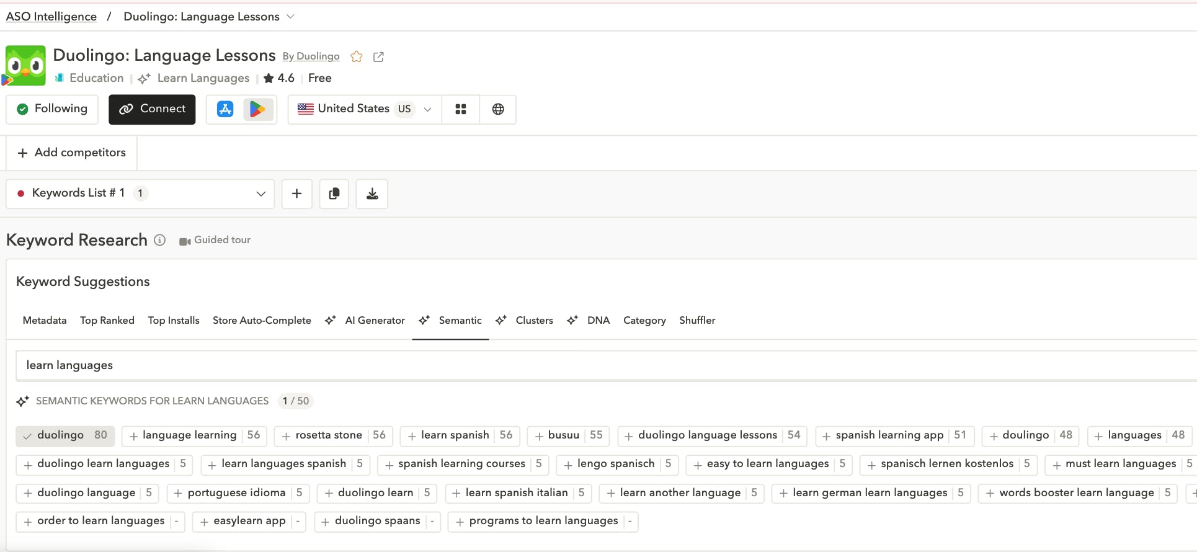
Task: Add keyword 'learn spanish' via plus icon
Action: [x=412, y=436]
